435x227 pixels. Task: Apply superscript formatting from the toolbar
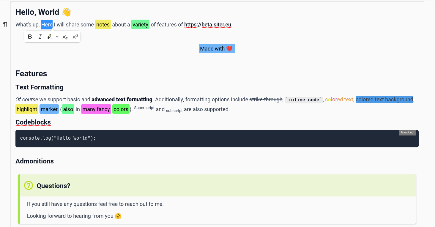(x=75, y=37)
